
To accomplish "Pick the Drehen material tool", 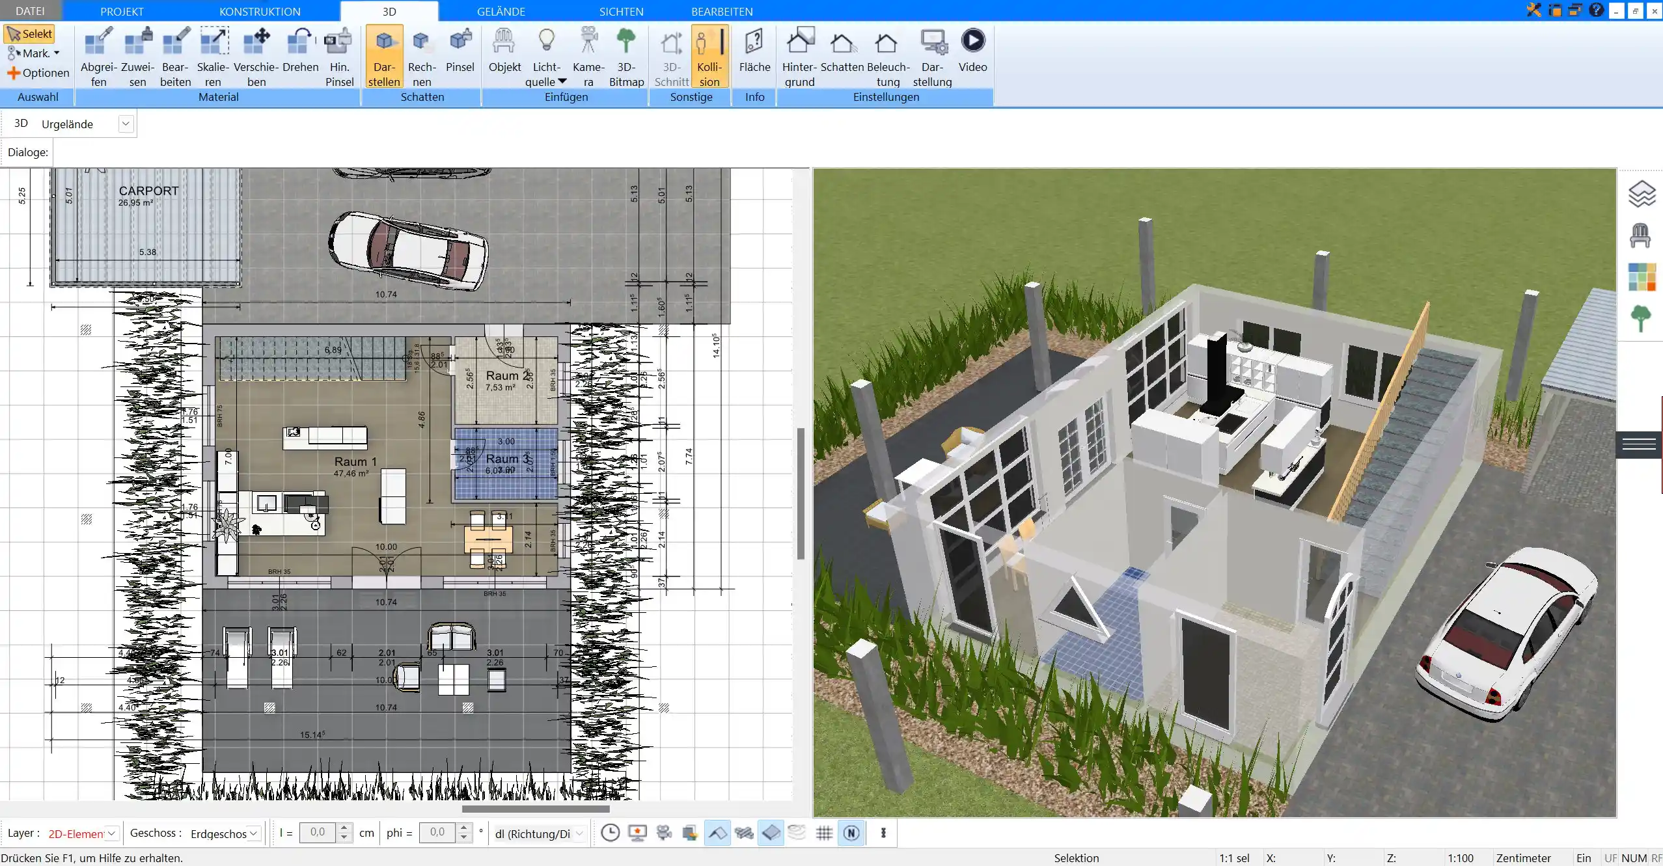I will coord(301,50).
